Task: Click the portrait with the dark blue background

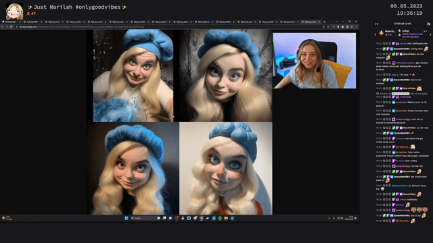Action: (x=133, y=168)
